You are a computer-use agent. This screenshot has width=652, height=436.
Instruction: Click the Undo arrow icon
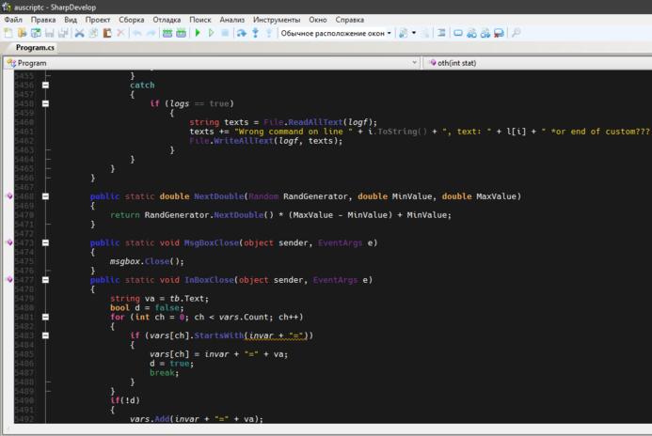[137, 33]
